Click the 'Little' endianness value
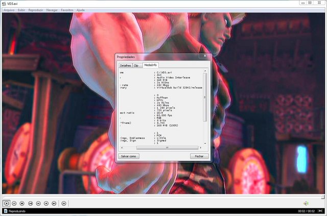Screen dimensions: 327x216 point(161,138)
